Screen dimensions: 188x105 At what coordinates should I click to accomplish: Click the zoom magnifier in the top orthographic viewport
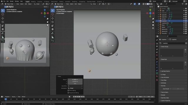(153, 19)
